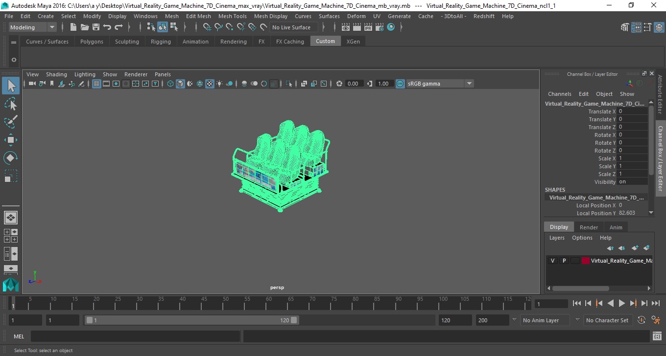Viewport: 666px width, 356px height.
Task: Open the sRGB gamma view transform dropdown
Action: coord(440,84)
